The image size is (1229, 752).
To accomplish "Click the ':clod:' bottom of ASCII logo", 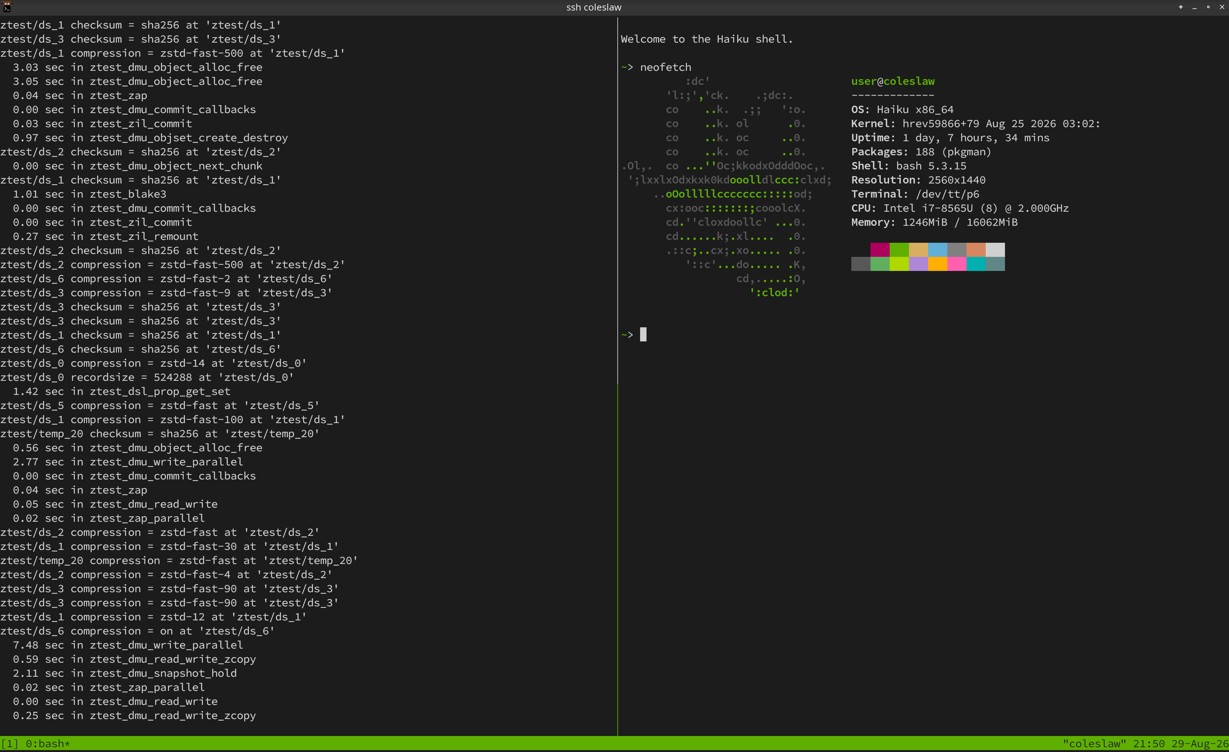I will tap(775, 293).
